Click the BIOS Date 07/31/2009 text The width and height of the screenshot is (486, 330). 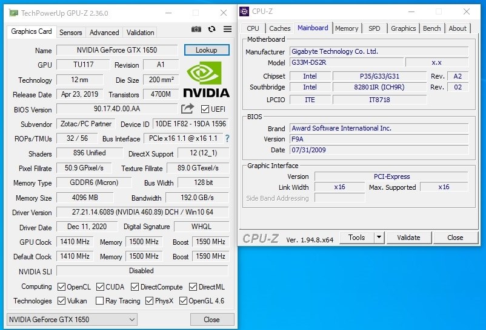308,150
